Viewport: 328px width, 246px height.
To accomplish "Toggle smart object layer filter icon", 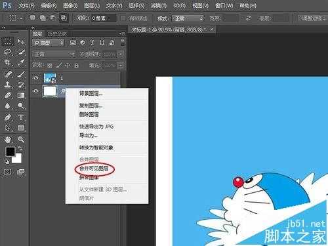I will pyautogui.click(x=112, y=43).
